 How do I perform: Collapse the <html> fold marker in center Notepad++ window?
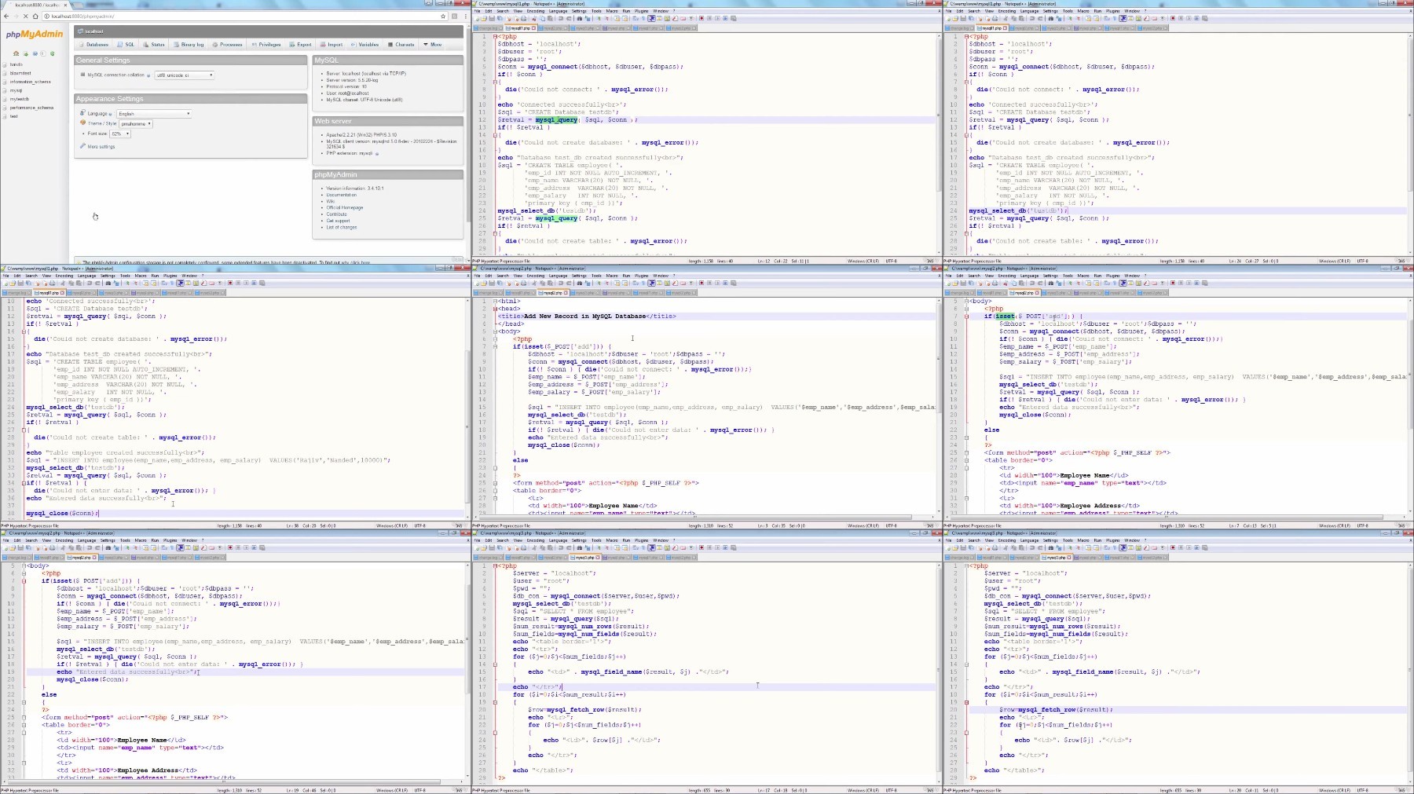coord(495,302)
